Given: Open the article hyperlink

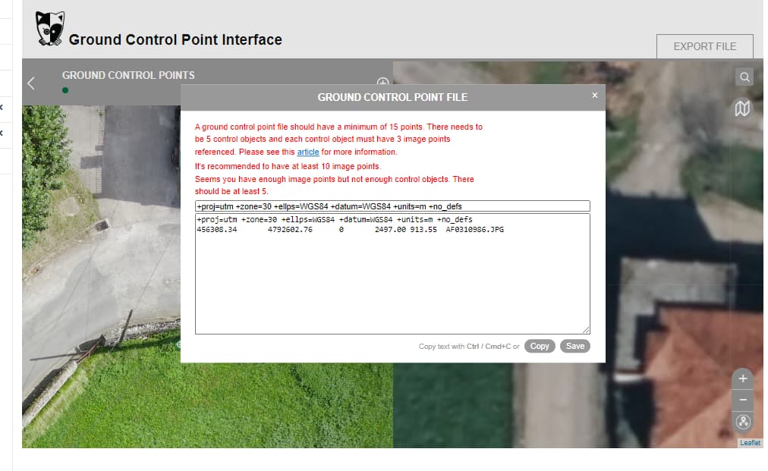Looking at the screenshot, I should (307, 151).
